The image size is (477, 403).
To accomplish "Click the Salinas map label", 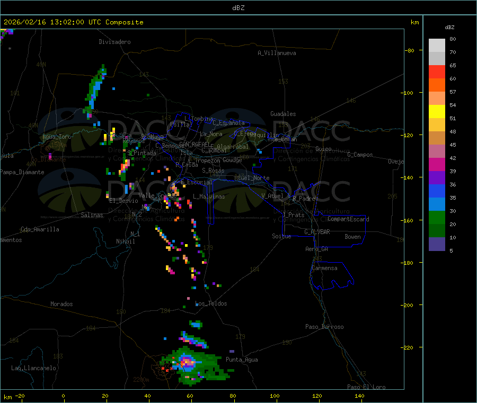I will [x=92, y=215].
